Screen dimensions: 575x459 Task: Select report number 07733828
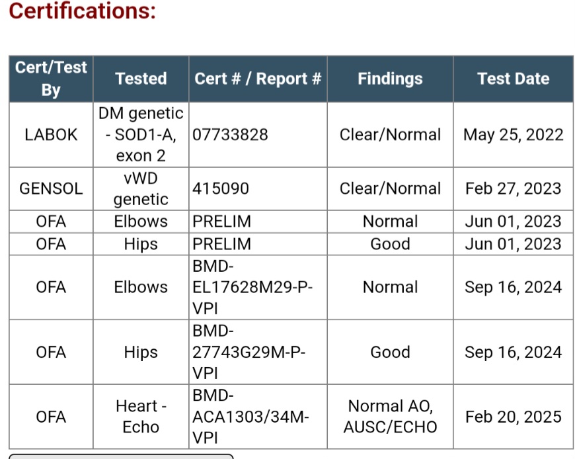(x=230, y=135)
